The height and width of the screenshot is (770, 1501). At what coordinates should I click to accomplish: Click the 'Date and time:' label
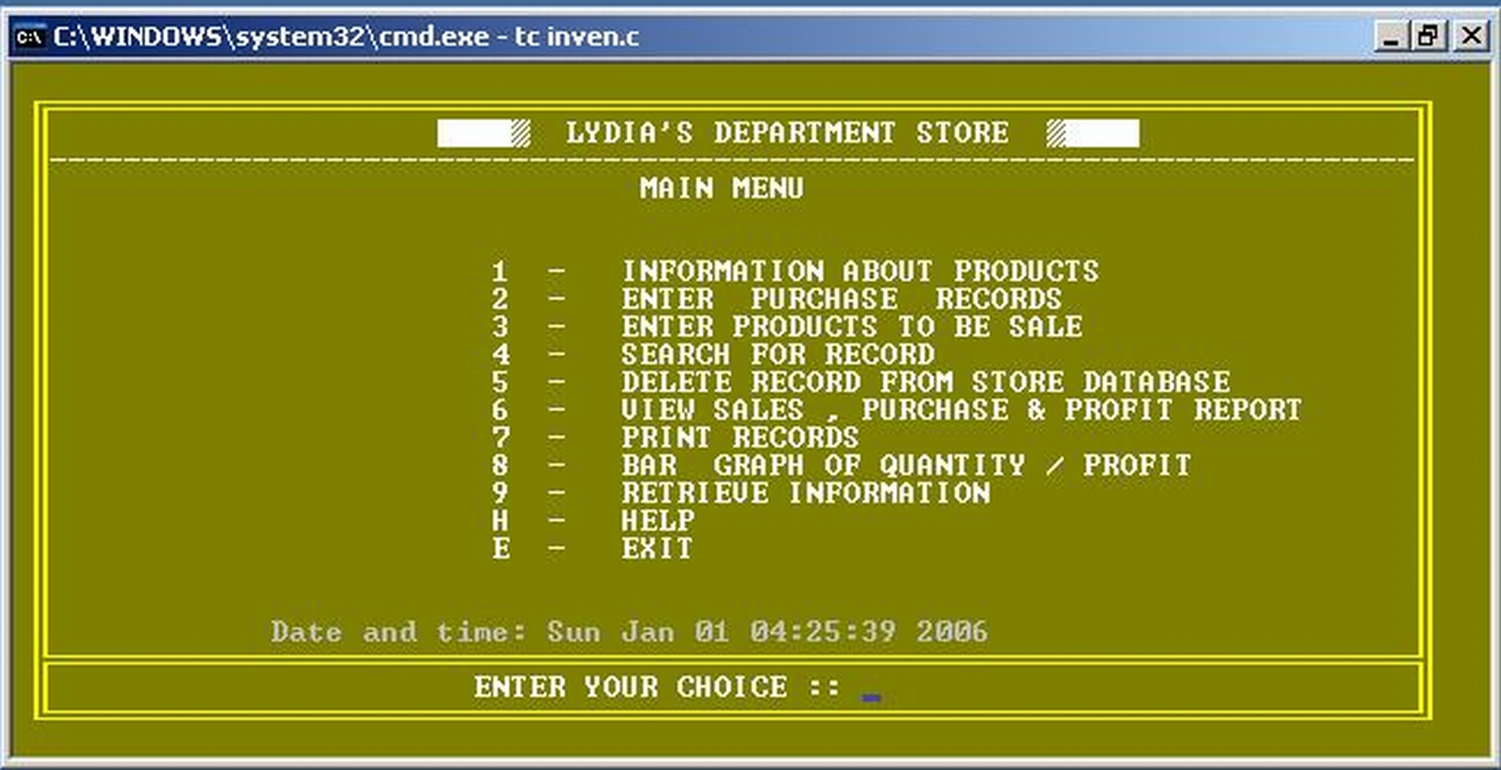[399, 632]
